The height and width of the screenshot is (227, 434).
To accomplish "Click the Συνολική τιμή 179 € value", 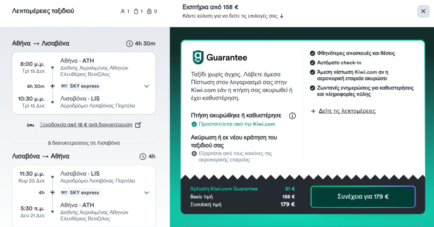I will [288, 204].
